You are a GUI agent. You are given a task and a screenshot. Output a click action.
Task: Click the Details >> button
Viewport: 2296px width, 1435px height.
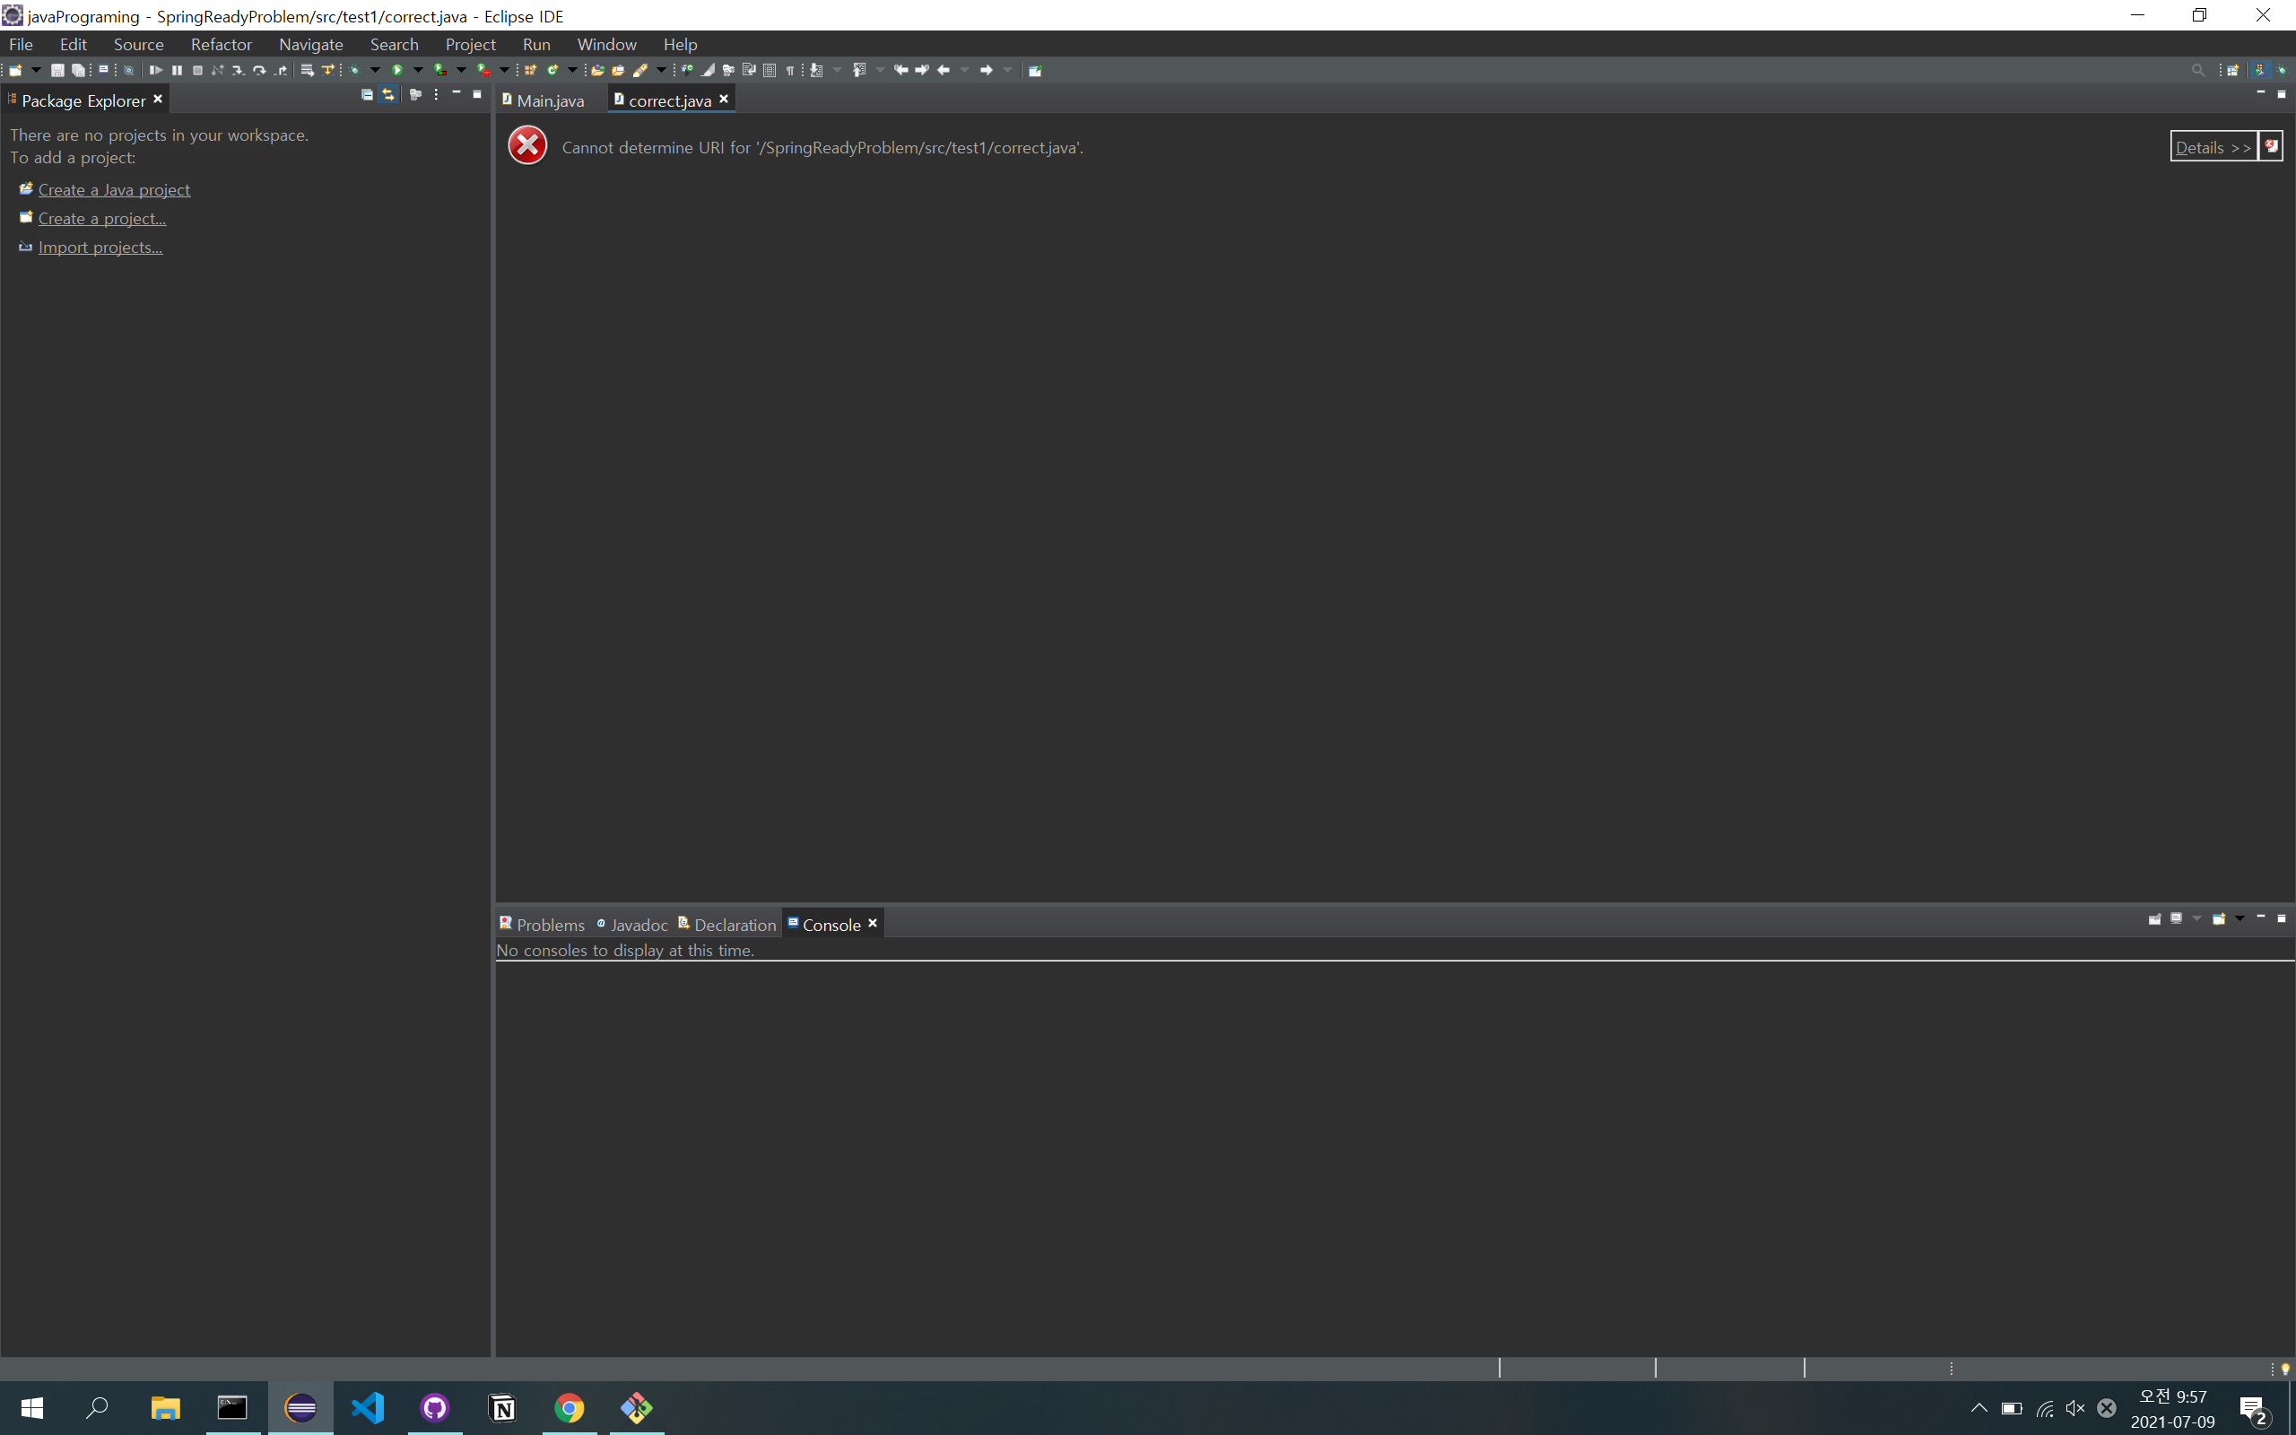point(2213,147)
